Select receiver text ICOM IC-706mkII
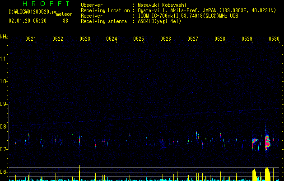The image size is (284, 181). (158, 16)
